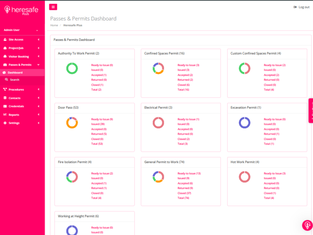Expand the Project/Job menu chevron
313x235 pixels.
39,48
